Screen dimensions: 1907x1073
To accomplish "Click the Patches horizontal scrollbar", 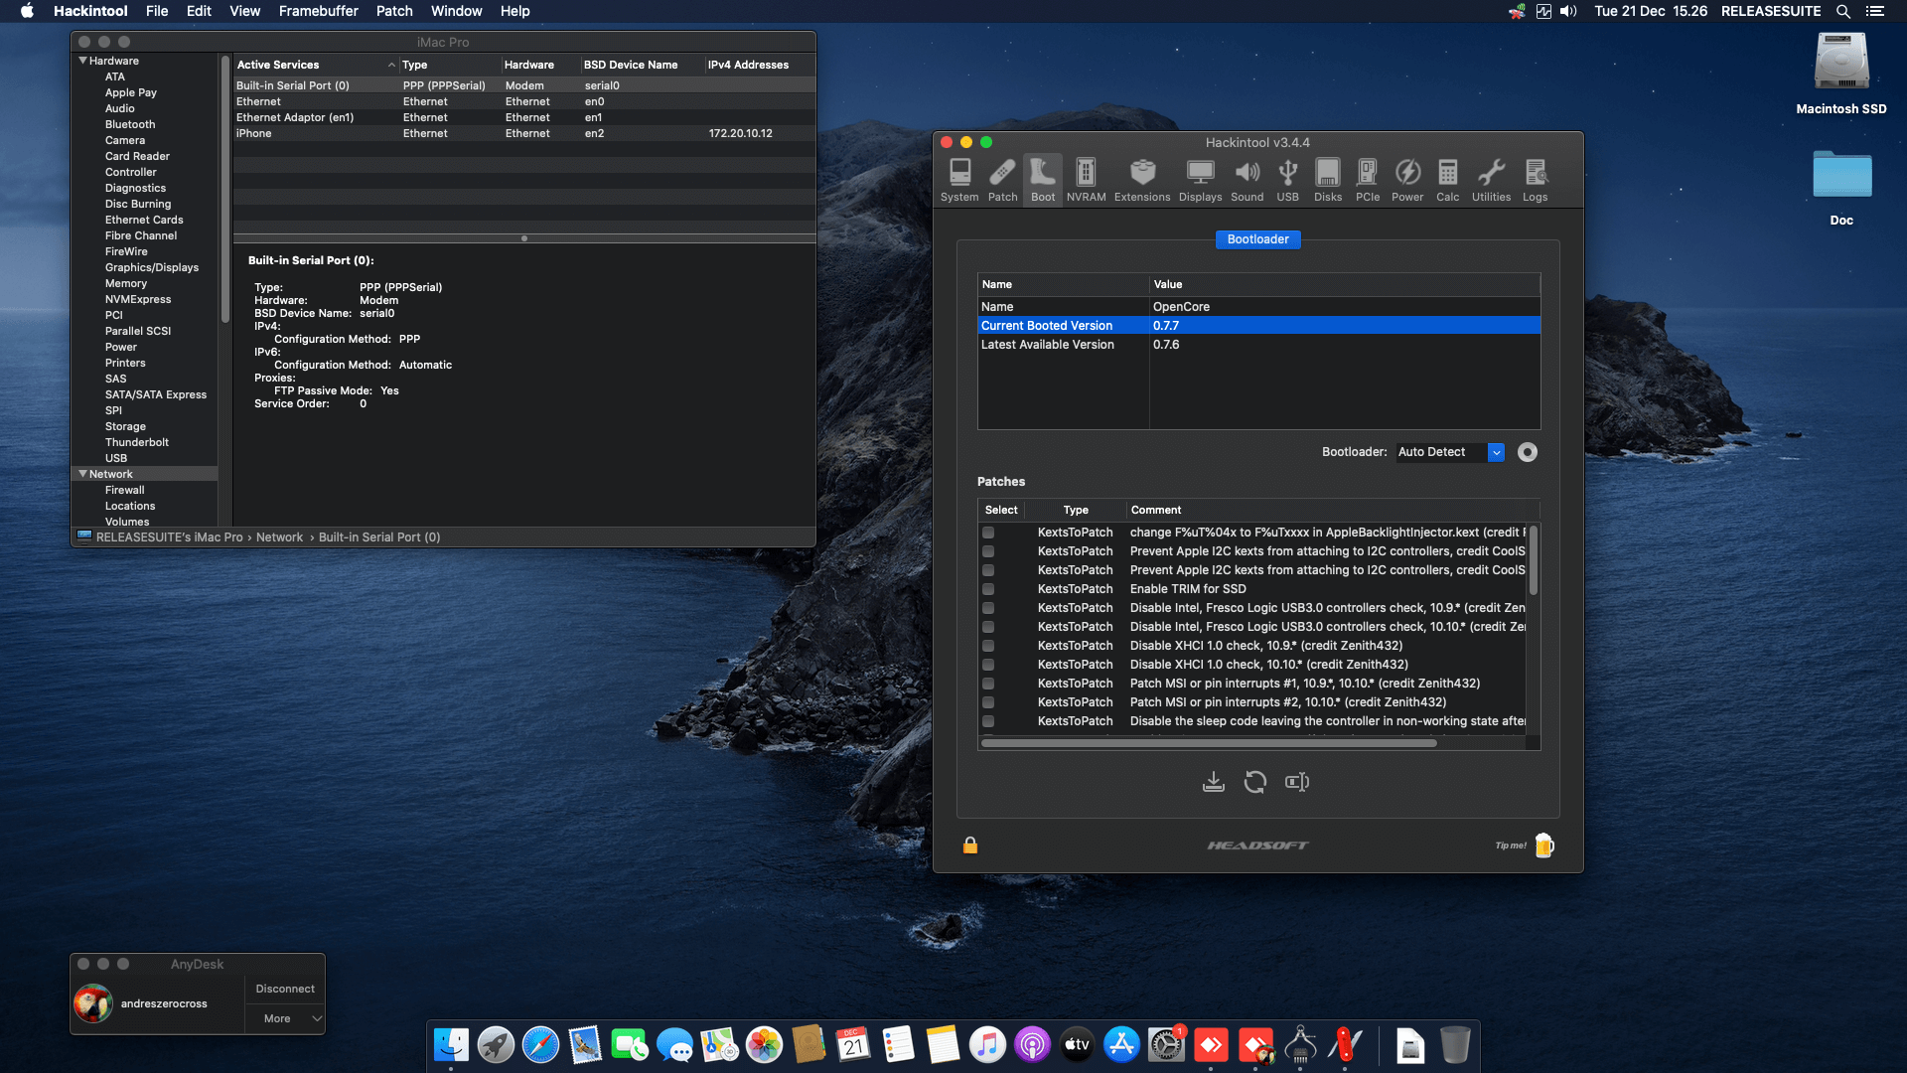I will point(1209,743).
